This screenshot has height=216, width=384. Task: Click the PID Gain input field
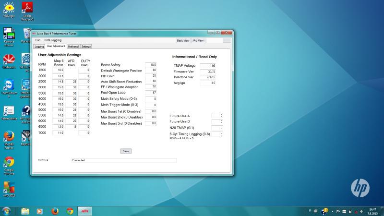tap(151, 76)
